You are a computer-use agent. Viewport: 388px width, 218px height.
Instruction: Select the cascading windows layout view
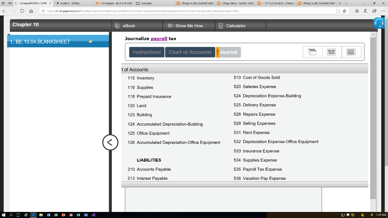312,52
